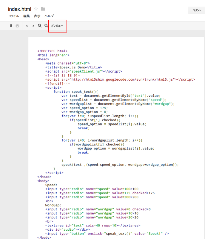Screen dimensions: 205x239
Task: Click the function speak_text() line
Action: [x=75, y=92]
